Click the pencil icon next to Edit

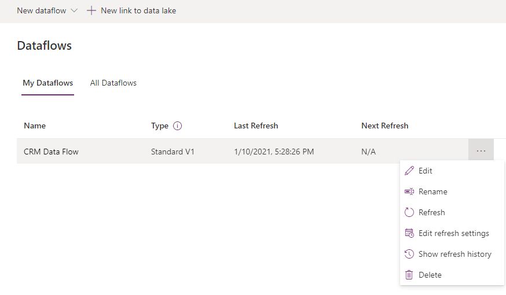[409, 171]
